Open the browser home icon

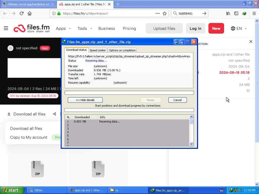[x=30, y=13]
